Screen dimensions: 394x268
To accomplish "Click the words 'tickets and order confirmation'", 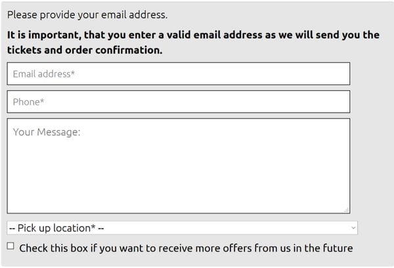I will point(85,50).
